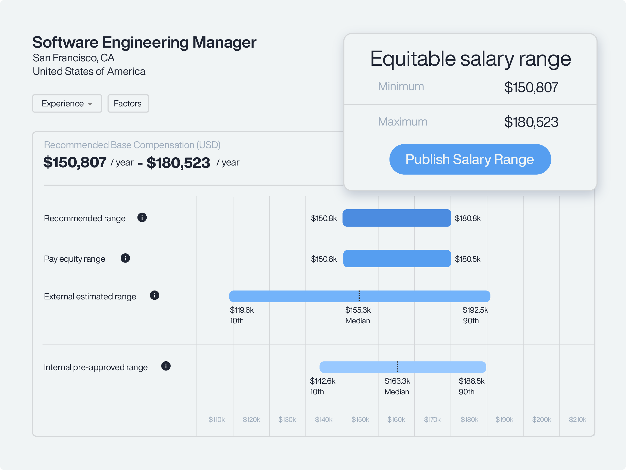Click info icon next to Recommended range
Image resolution: width=626 pixels, height=470 pixels.
(x=142, y=218)
